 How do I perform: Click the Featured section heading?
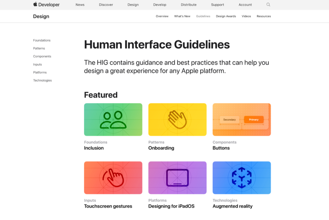click(101, 95)
